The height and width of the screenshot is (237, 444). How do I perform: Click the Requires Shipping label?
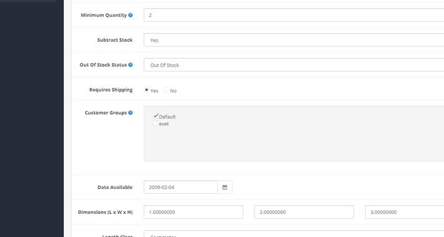111,90
